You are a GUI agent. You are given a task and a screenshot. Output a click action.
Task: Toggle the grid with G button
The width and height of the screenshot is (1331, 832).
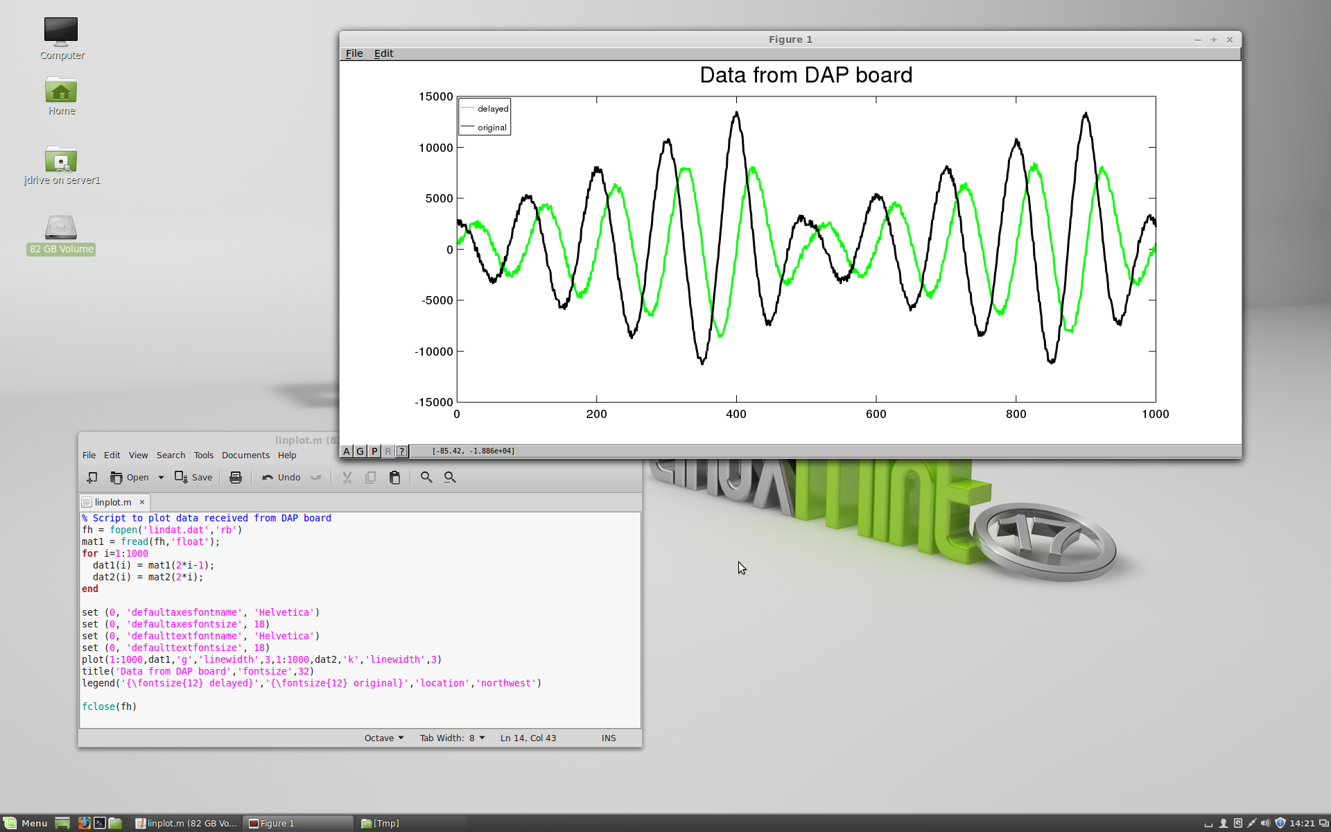(x=360, y=451)
